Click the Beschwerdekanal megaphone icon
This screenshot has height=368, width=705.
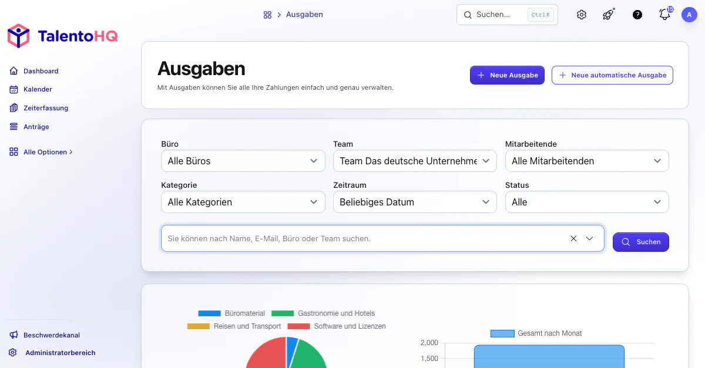(14, 335)
